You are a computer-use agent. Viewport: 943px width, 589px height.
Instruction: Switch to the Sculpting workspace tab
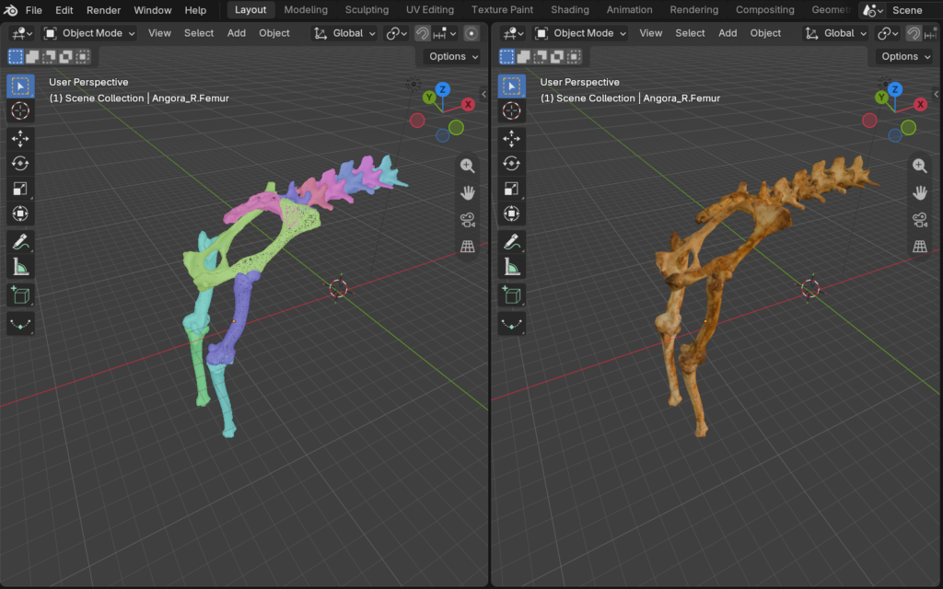click(367, 10)
